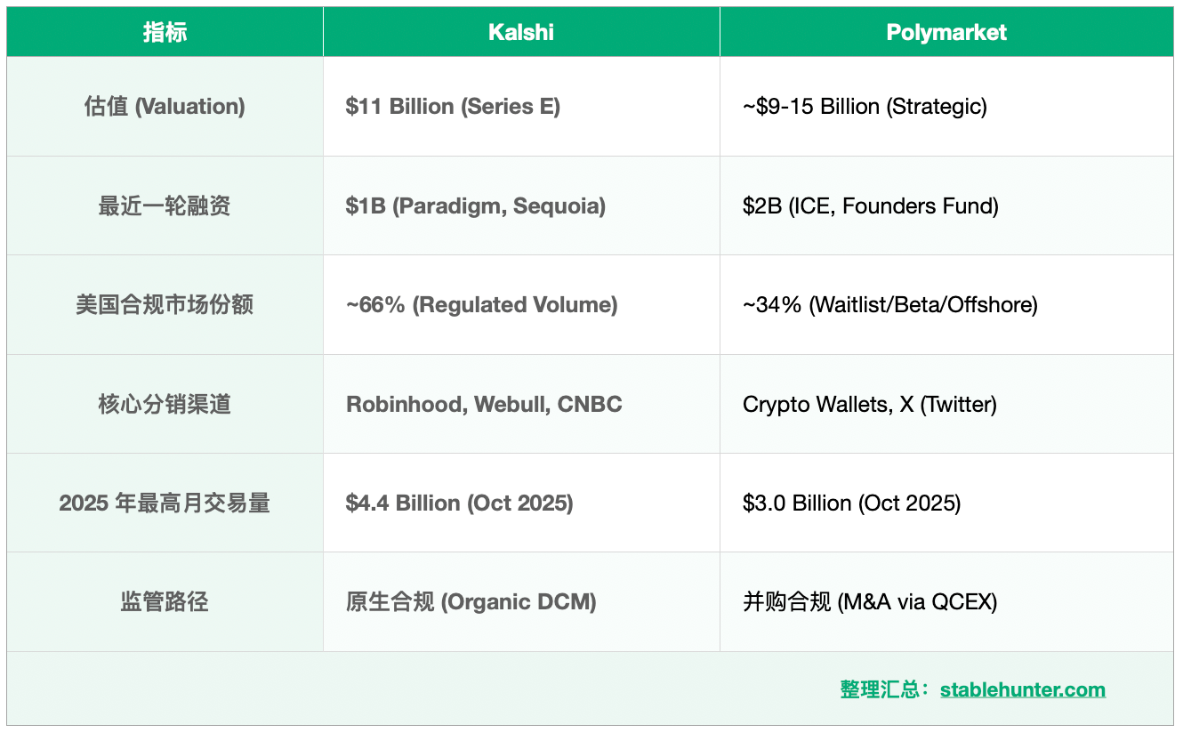Click the 估值 (Valuation) row label
Viewport: 1183px width, 733px height.
165,107
